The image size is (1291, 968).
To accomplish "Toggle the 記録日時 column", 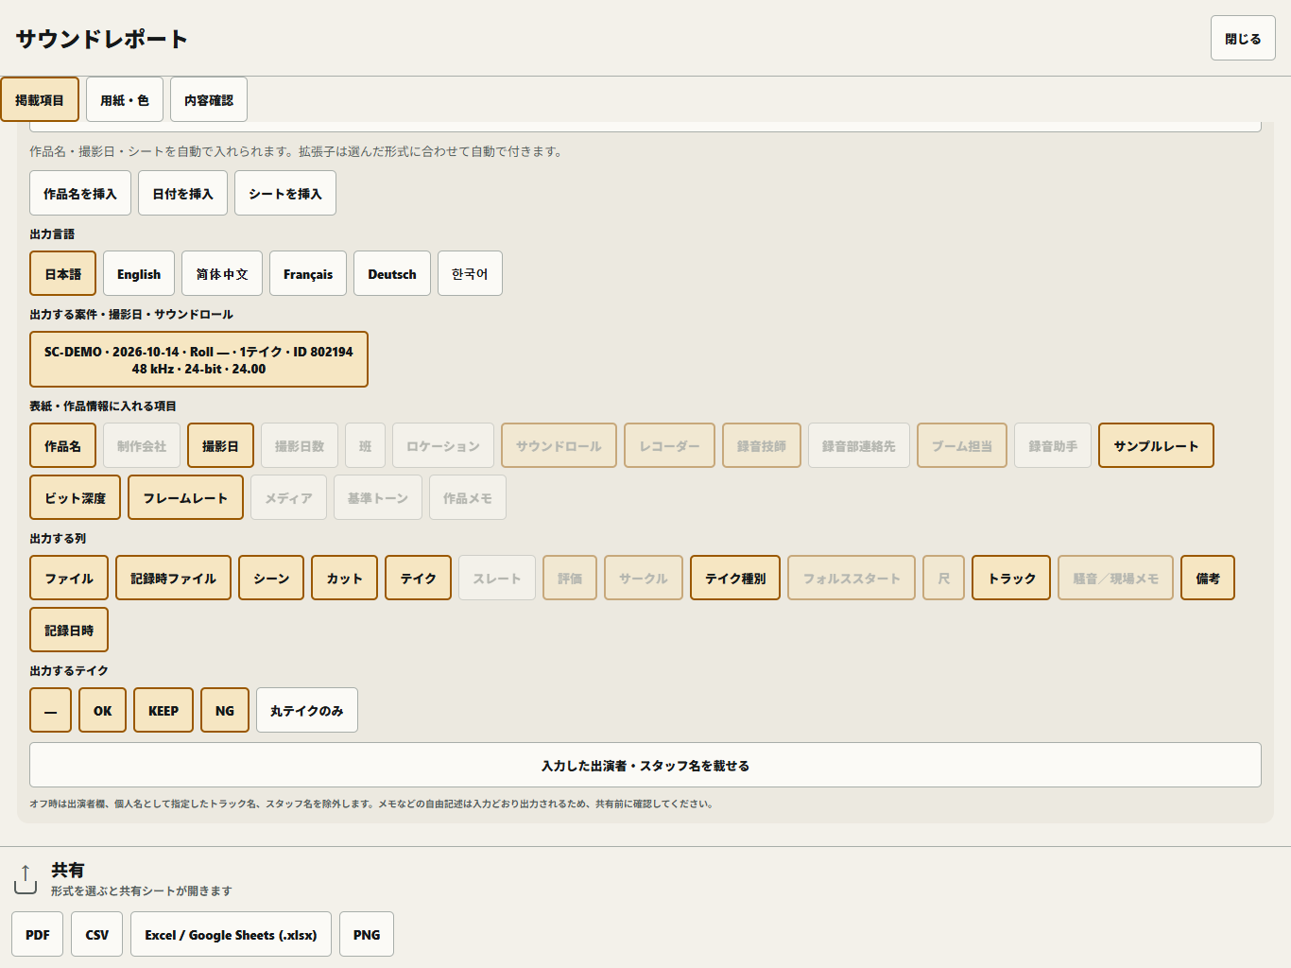I will pyautogui.click(x=69, y=630).
